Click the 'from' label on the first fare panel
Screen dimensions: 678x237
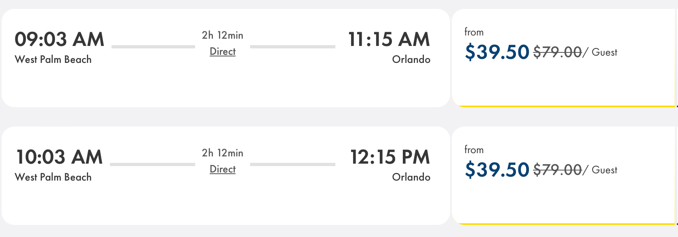(474, 32)
